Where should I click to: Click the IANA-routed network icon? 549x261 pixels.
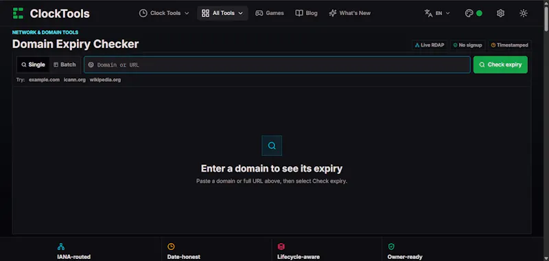(x=61, y=247)
